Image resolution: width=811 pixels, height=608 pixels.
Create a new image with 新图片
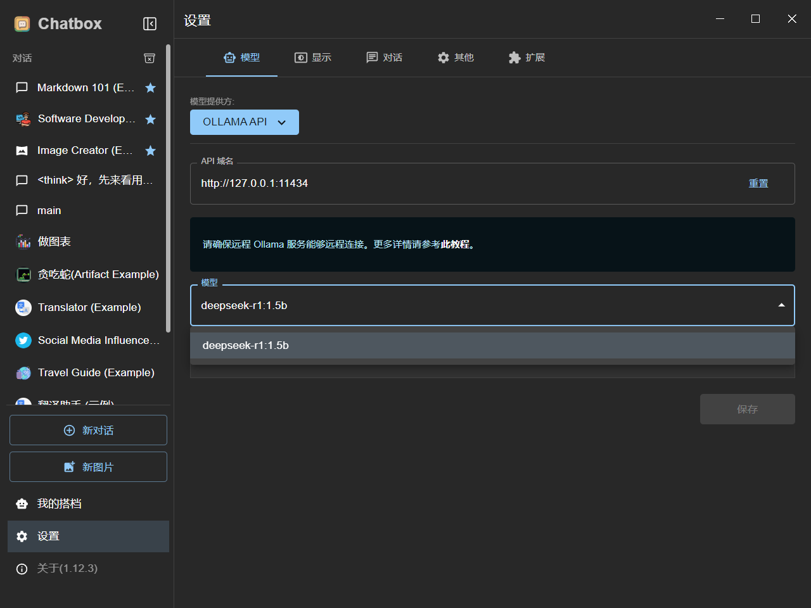click(88, 467)
